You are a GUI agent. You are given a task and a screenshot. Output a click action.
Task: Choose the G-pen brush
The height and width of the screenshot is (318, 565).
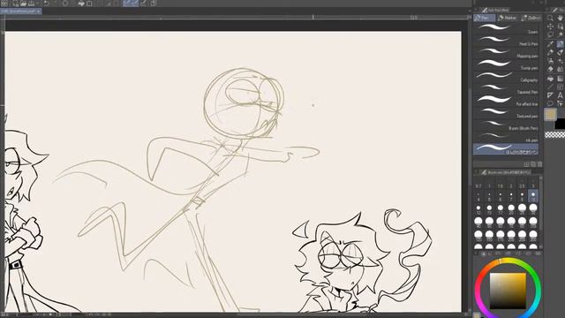[506, 29]
